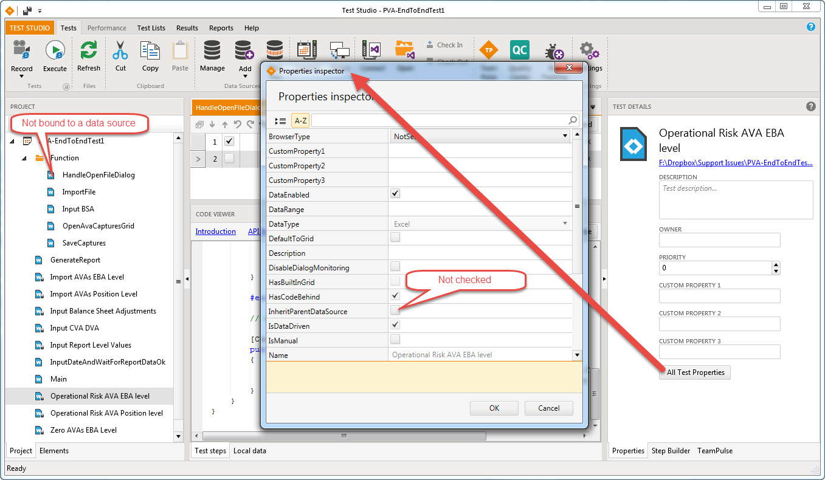Open the test file path link

(x=736, y=163)
